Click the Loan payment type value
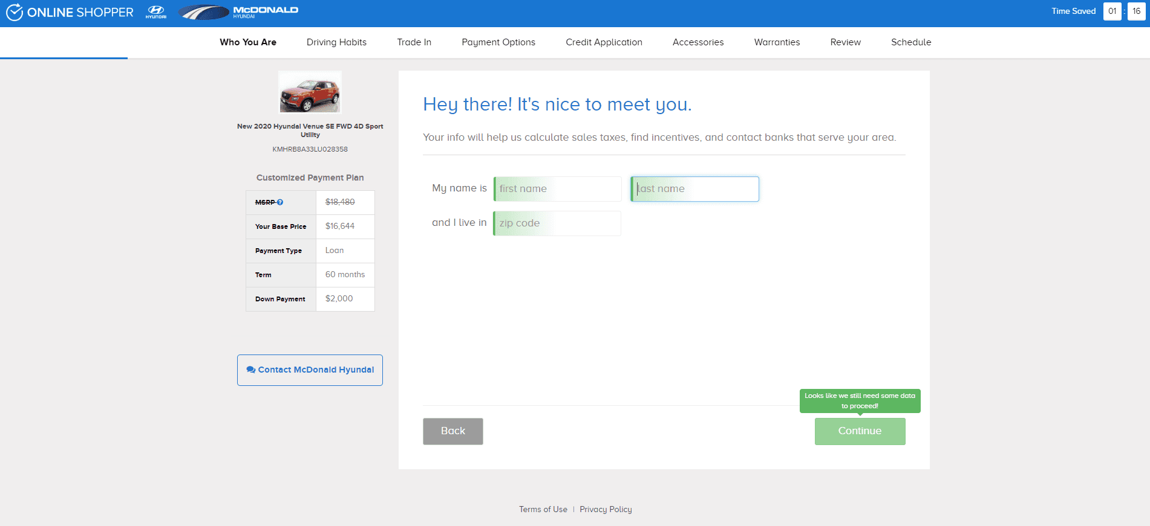 coord(335,251)
